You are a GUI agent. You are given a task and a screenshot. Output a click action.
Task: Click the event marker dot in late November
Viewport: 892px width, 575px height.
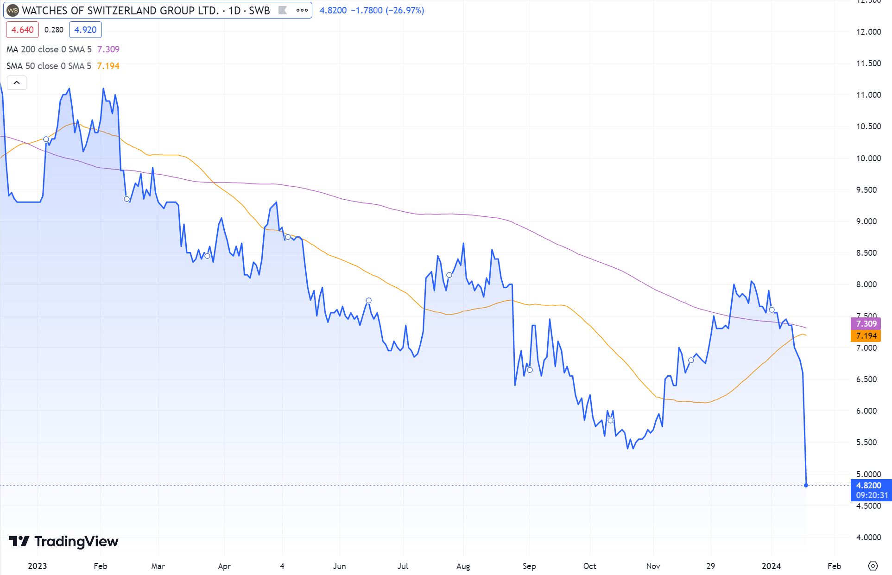[691, 360]
